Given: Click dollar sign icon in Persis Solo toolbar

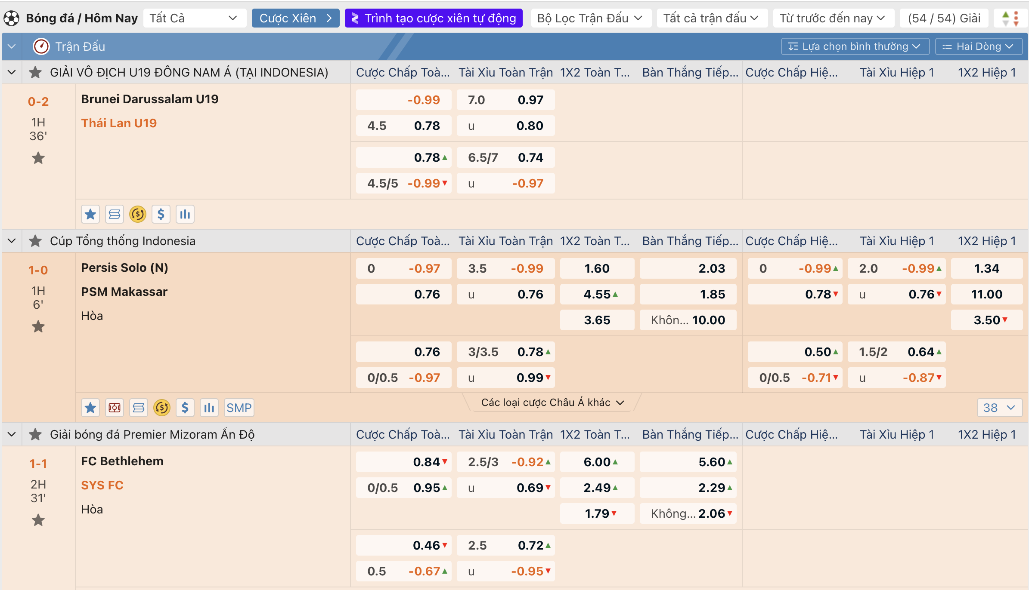Looking at the screenshot, I should (x=185, y=408).
